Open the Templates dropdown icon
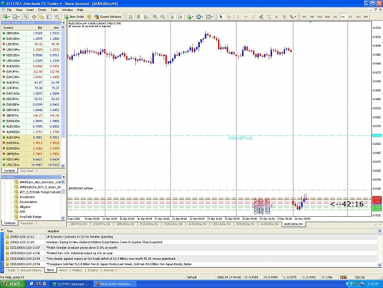The height and width of the screenshot is (288, 383). pos(209,17)
